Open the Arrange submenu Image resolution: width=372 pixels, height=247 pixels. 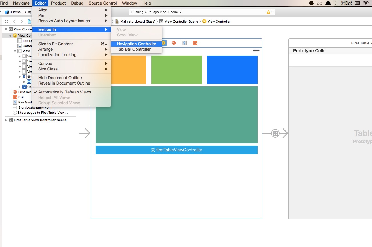click(71, 49)
